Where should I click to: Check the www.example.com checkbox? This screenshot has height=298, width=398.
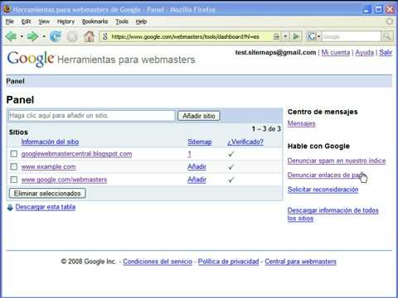(14, 166)
